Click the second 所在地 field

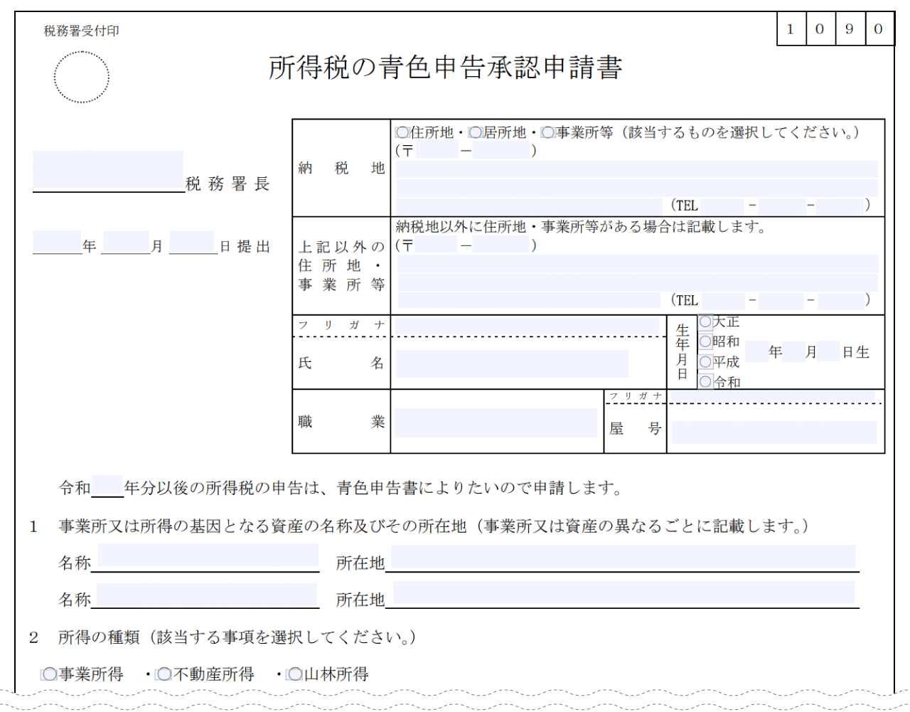[623, 593]
